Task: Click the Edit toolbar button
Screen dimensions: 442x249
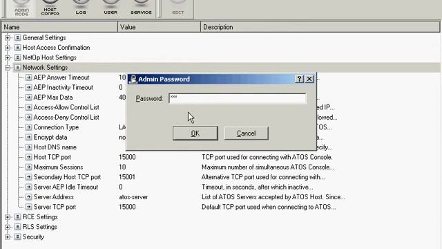Action: (178, 8)
